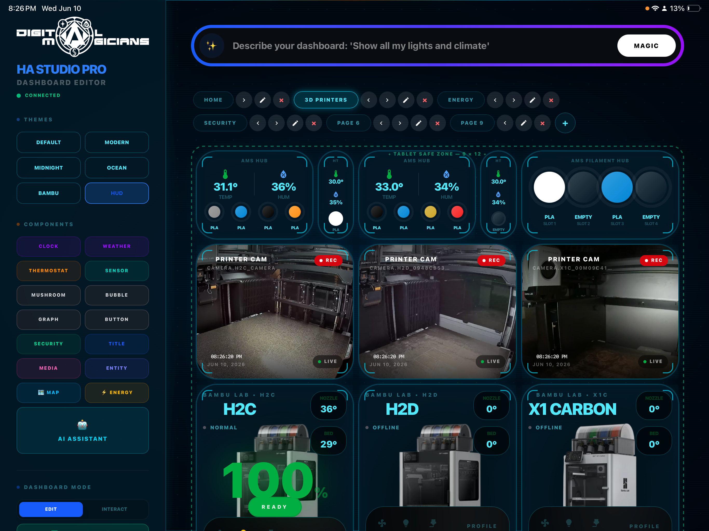This screenshot has height=531, width=709.
Task: Add an ENERGY component
Action: pyautogui.click(x=117, y=393)
